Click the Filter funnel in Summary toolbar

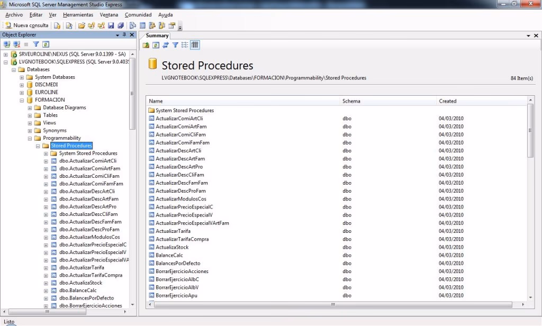[x=175, y=45]
